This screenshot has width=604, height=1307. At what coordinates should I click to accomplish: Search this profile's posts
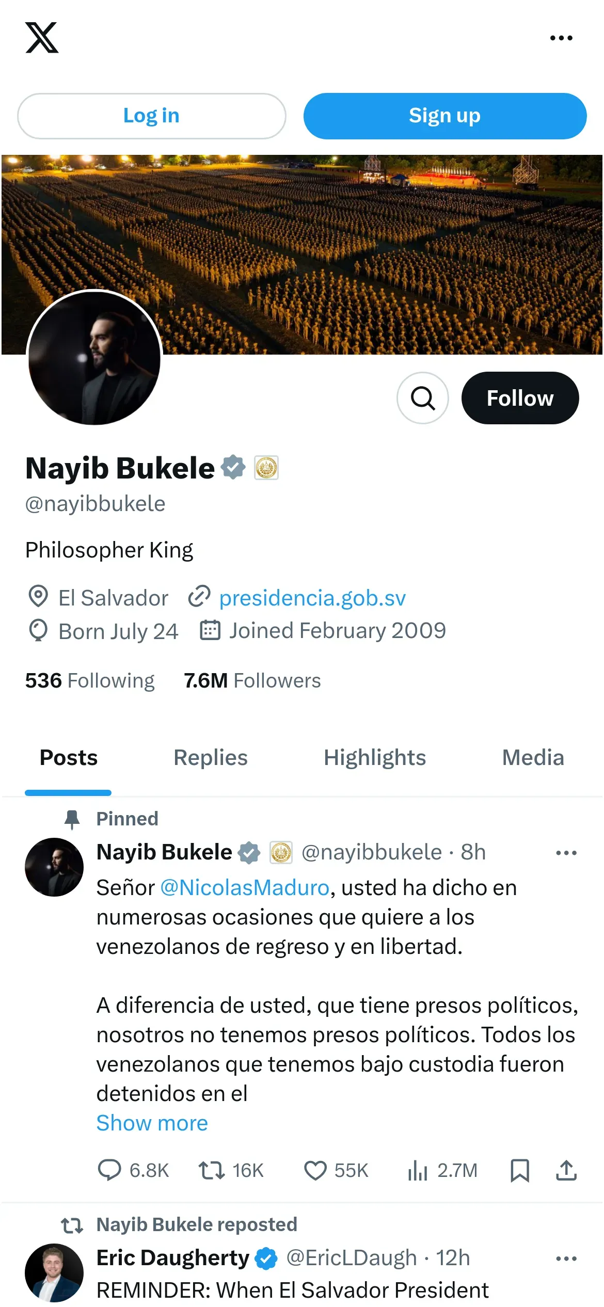(x=422, y=398)
